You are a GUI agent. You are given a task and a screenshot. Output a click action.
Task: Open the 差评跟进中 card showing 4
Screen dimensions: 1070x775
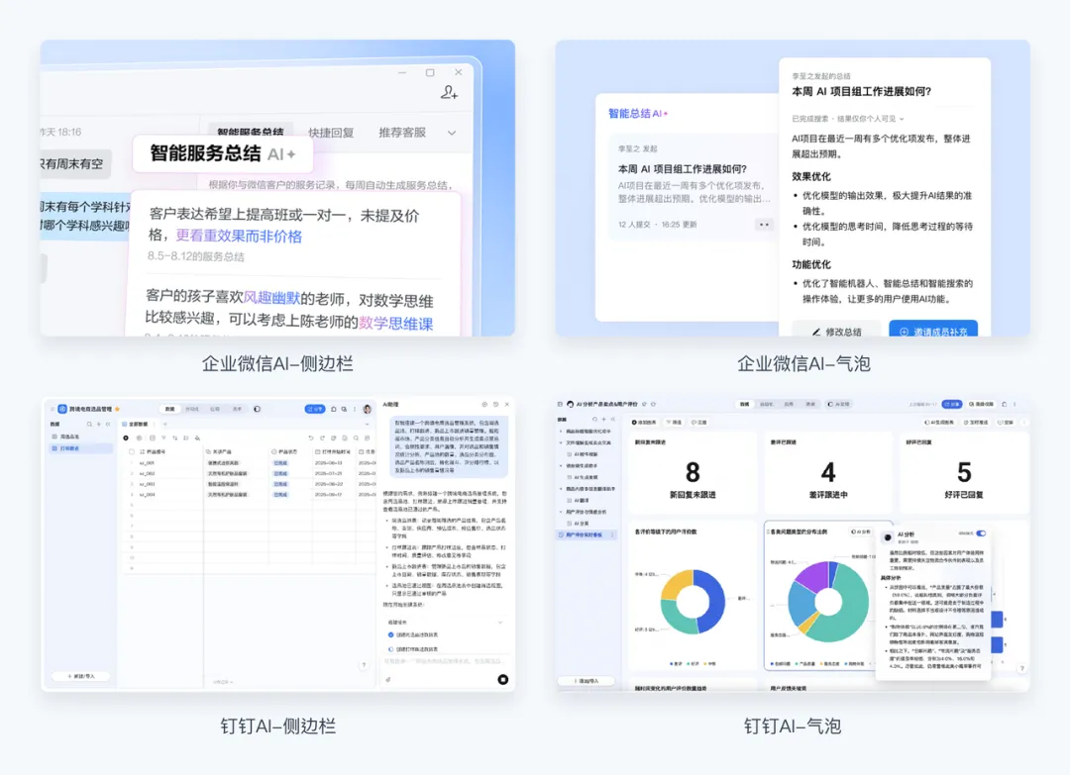[827, 472]
